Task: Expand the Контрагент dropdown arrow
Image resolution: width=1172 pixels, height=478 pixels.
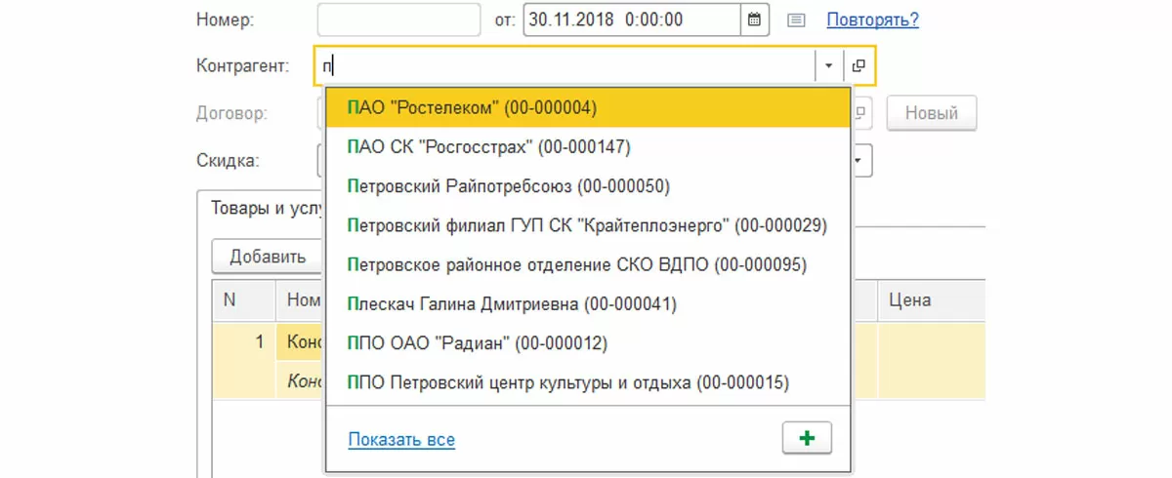Action: (x=828, y=66)
